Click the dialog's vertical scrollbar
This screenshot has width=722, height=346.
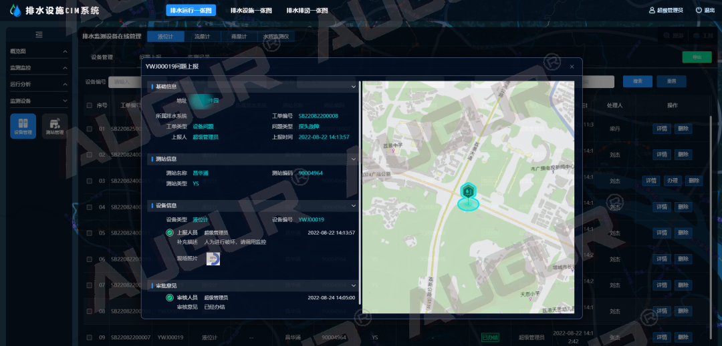point(360,193)
